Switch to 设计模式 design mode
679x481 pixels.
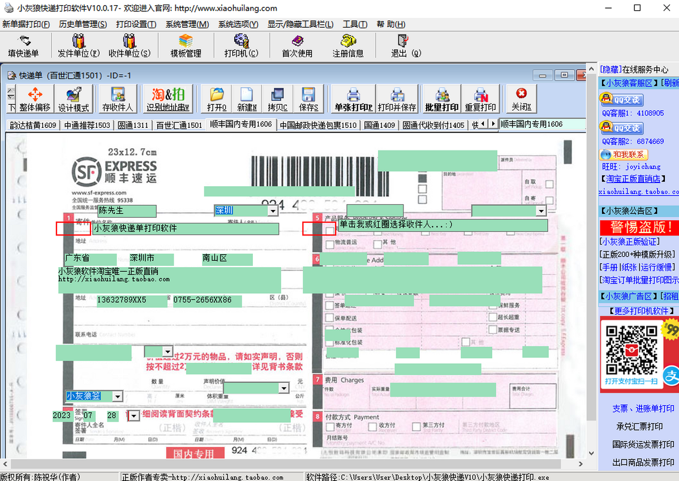coord(74,100)
